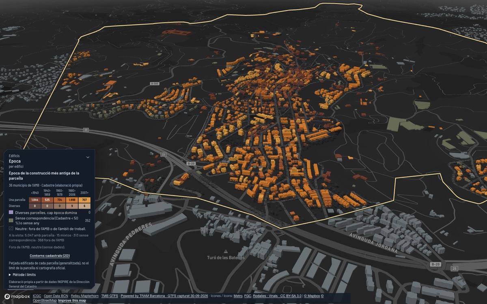Image resolution: width=487 pixels, height=304 pixels.
Task: Click the 'per edifici' subtitle text
Action: 16,167
